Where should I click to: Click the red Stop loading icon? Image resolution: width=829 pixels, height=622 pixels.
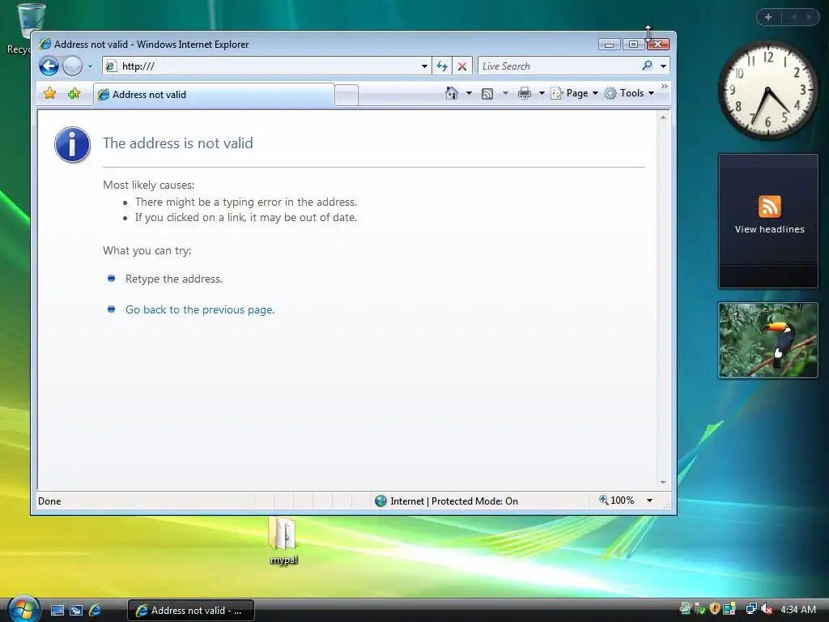point(462,66)
